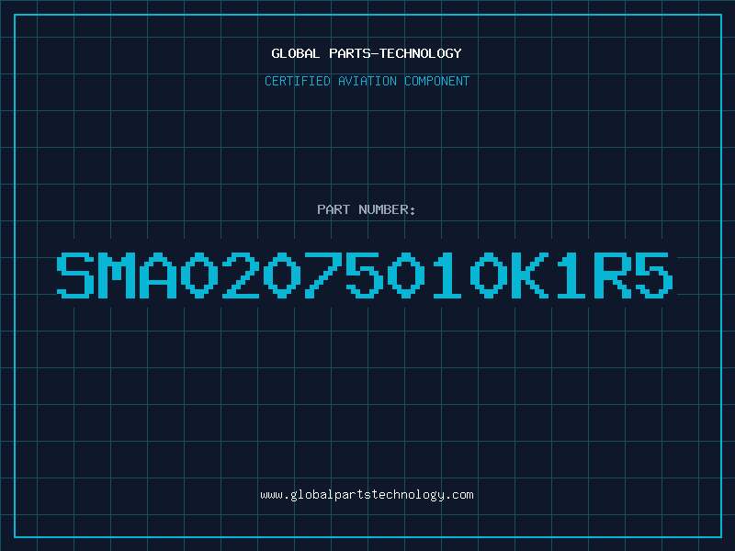The width and height of the screenshot is (735, 551).
Task: Click the final 5 ending the part number
Action: [x=654, y=275]
